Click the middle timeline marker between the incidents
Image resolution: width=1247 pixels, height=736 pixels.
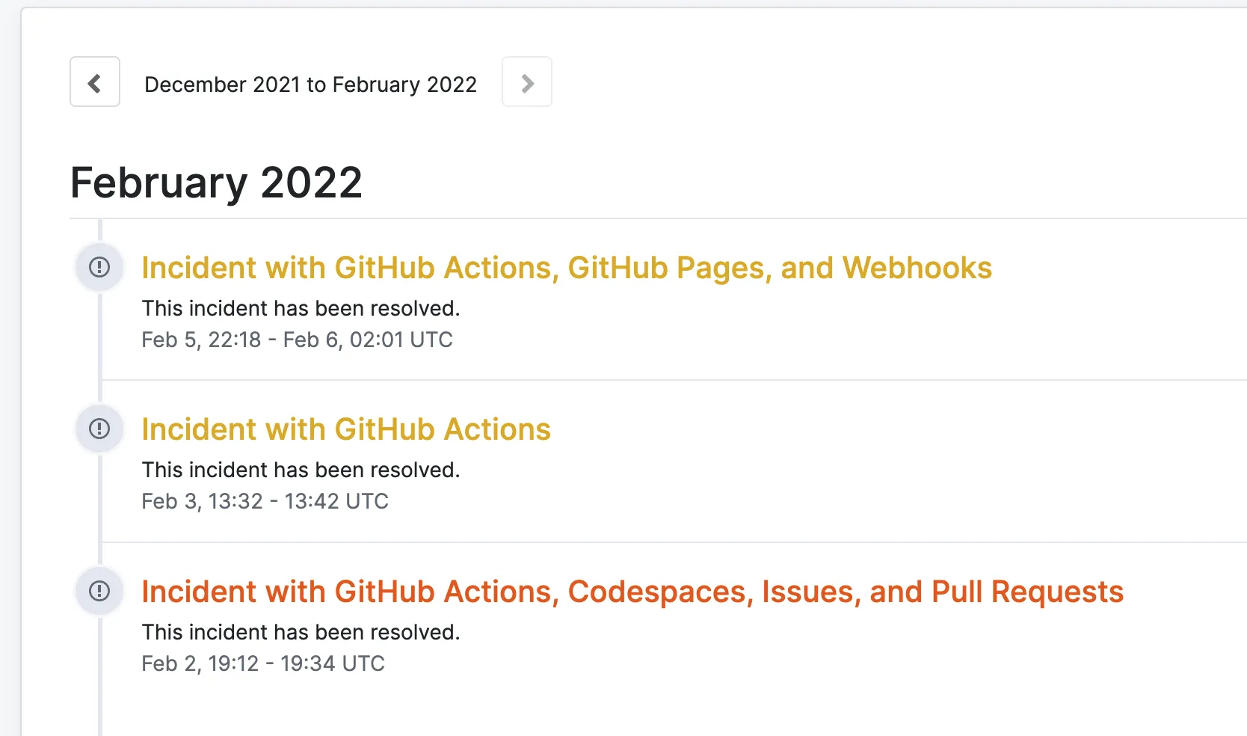pos(99,428)
